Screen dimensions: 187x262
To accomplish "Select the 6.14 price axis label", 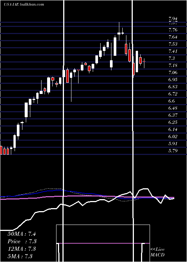I will tap(173, 130).
